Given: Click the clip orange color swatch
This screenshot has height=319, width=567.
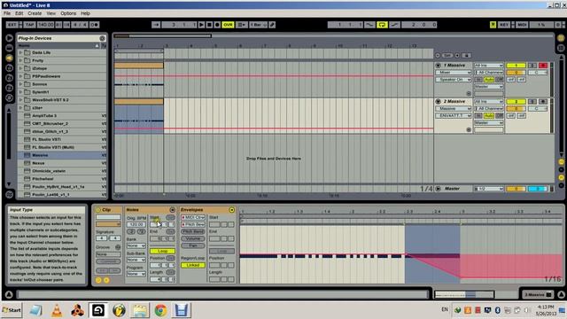Looking at the screenshot, I should click(108, 224).
